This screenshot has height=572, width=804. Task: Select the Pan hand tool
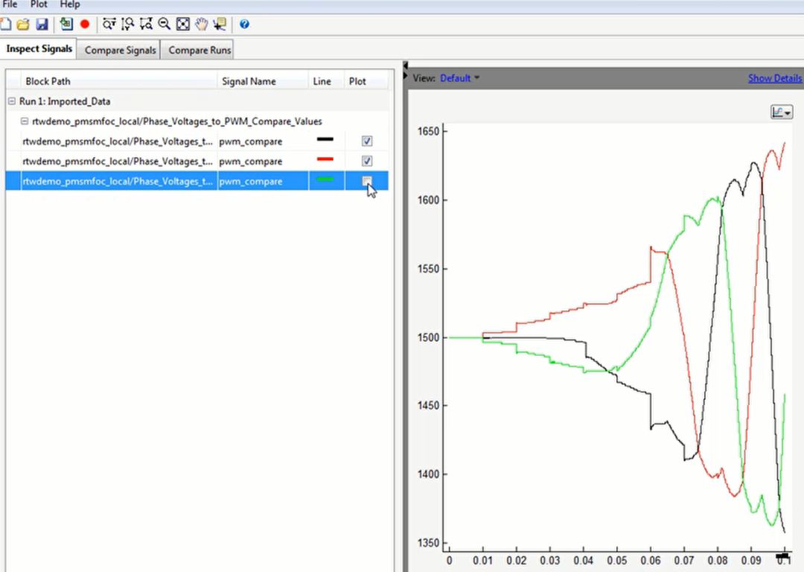201,25
